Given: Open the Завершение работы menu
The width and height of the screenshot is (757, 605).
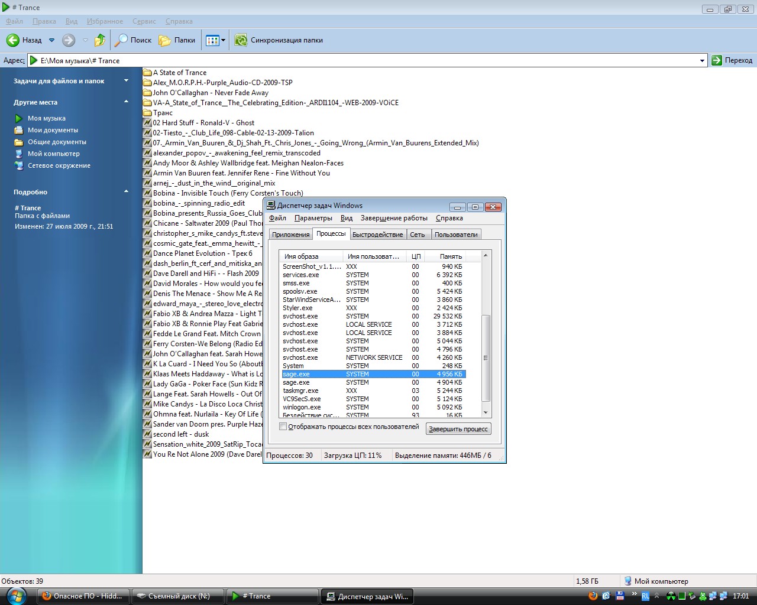Looking at the screenshot, I should tap(394, 218).
